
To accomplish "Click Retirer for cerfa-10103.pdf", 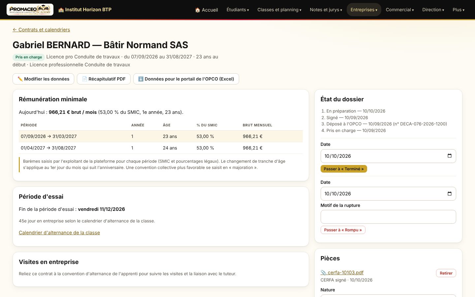I will (x=446, y=273).
